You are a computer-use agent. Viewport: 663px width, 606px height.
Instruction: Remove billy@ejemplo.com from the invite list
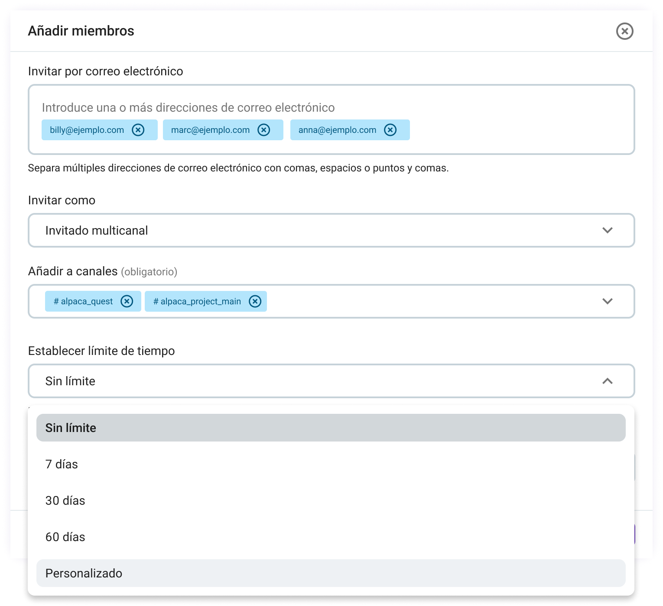[x=139, y=130]
